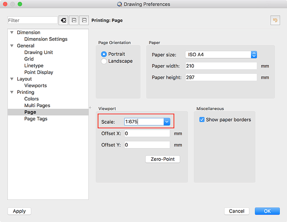
Task: Select the Portrait orientation radio button
Action: (104, 54)
